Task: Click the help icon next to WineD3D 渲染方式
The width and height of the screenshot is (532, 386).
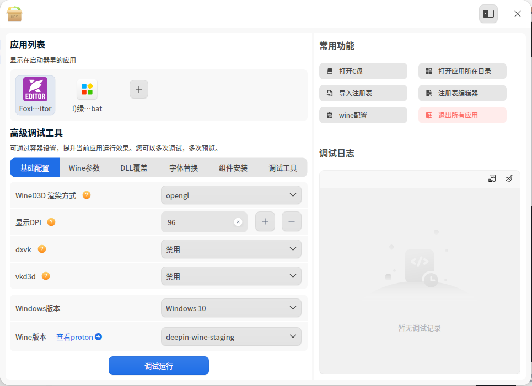Action: (x=87, y=195)
